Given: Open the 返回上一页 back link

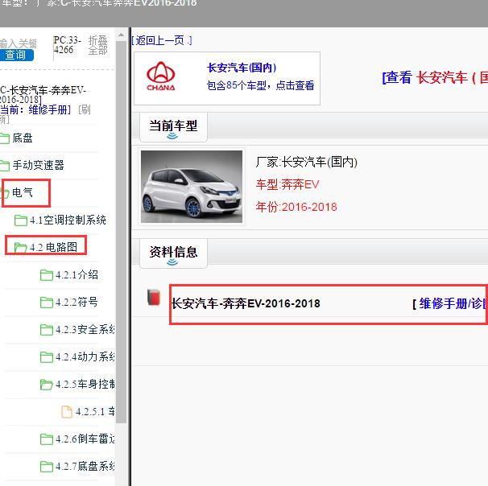Looking at the screenshot, I should (x=162, y=40).
